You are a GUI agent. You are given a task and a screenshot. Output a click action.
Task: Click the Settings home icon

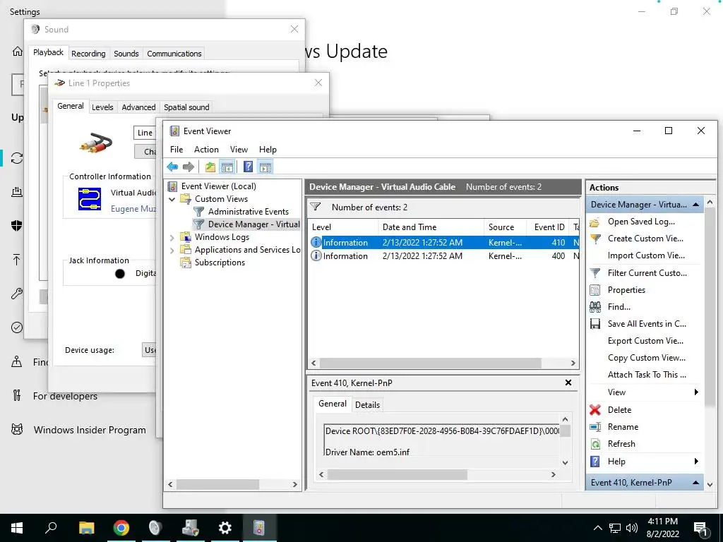click(17, 51)
